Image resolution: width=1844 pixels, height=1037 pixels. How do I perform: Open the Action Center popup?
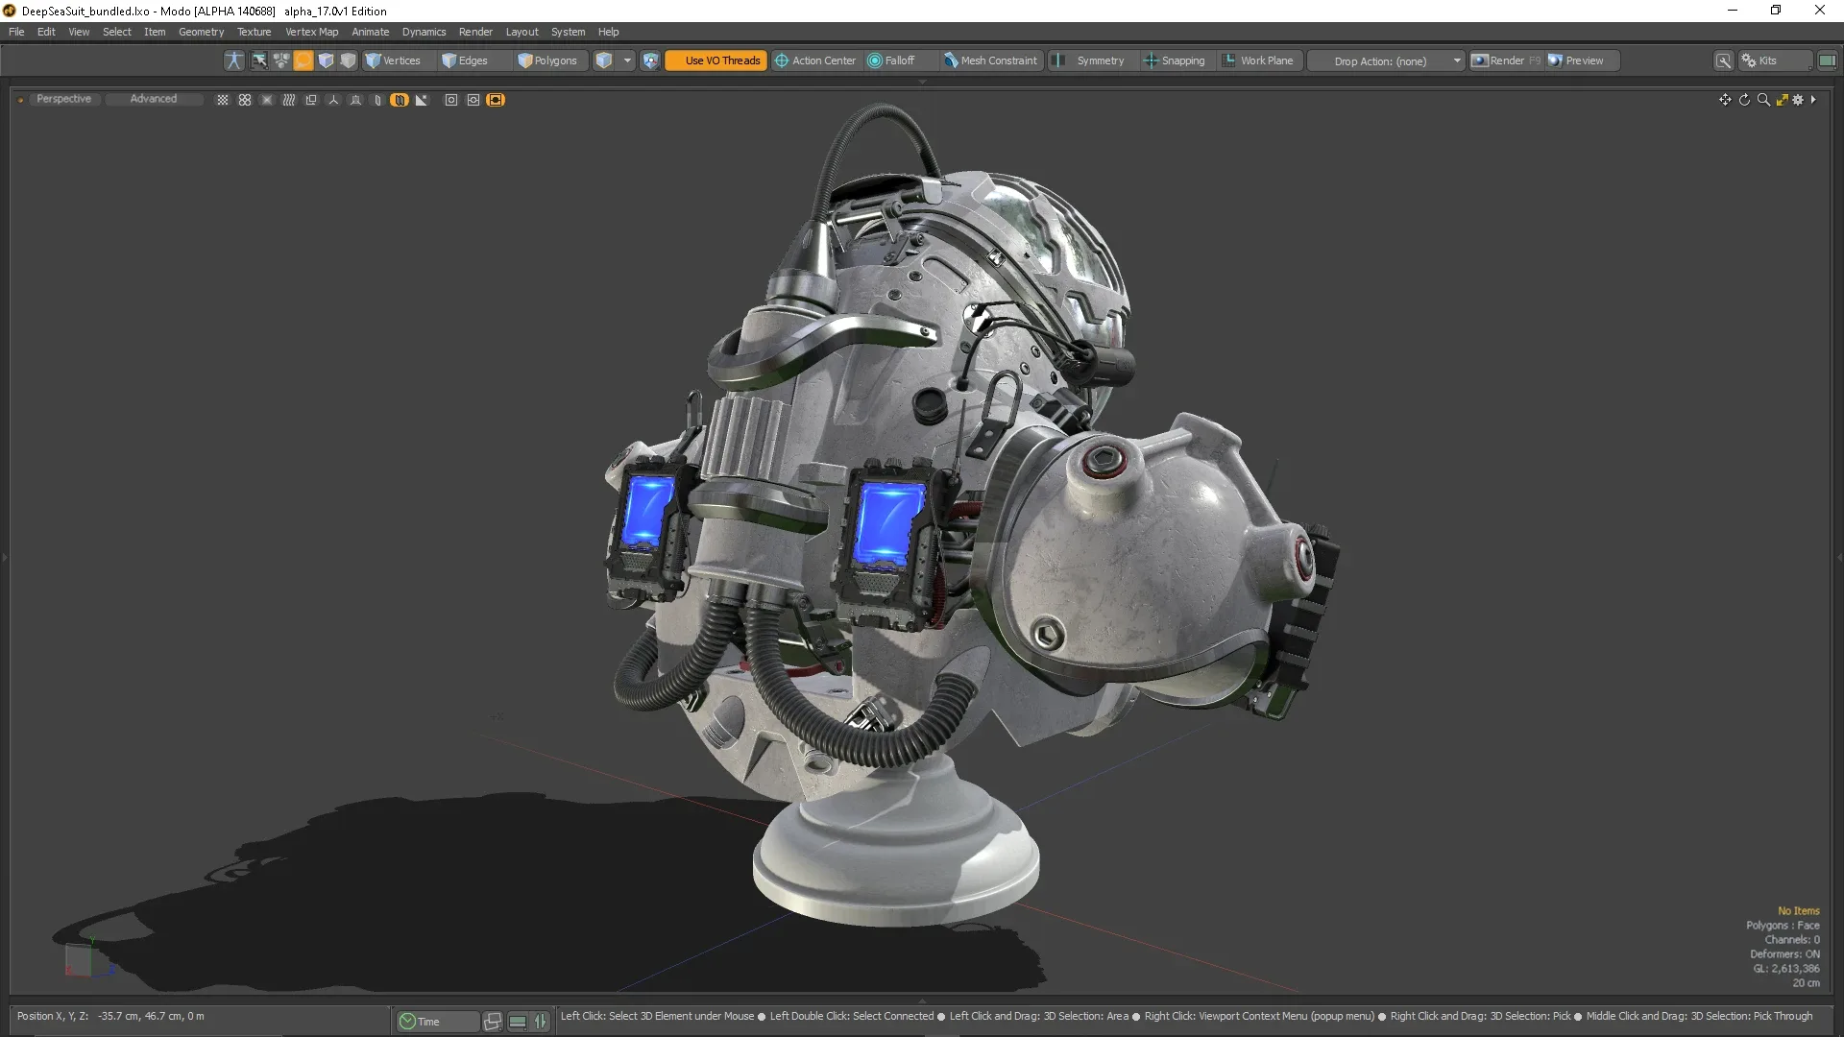pyautogui.click(x=815, y=60)
